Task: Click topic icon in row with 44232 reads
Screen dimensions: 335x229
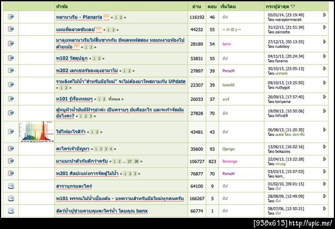Action: click(x=11, y=29)
